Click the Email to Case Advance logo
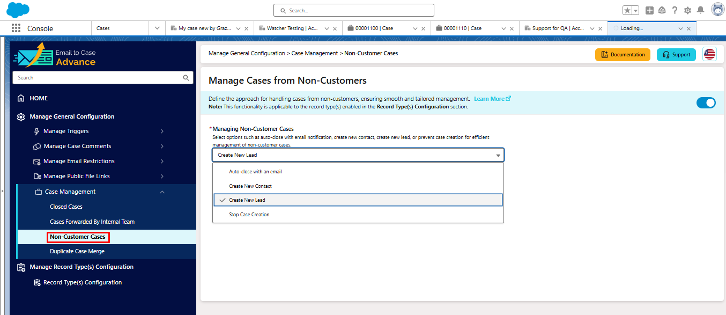 click(x=54, y=56)
